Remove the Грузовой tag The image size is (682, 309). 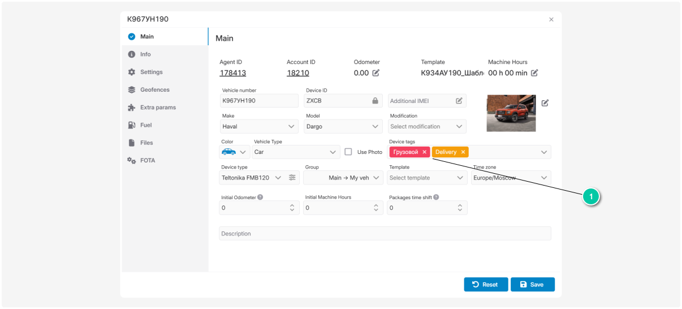point(424,152)
